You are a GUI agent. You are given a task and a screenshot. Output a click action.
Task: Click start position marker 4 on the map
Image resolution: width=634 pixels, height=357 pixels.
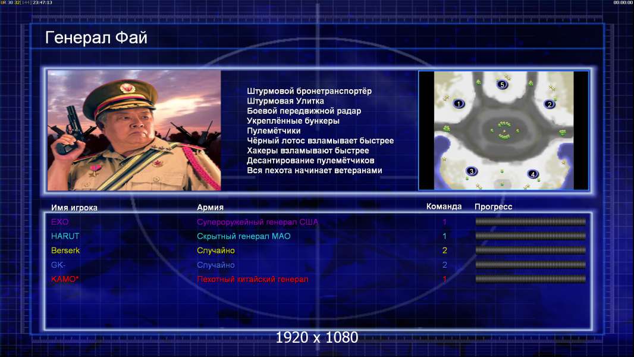(x=533, y=174)
